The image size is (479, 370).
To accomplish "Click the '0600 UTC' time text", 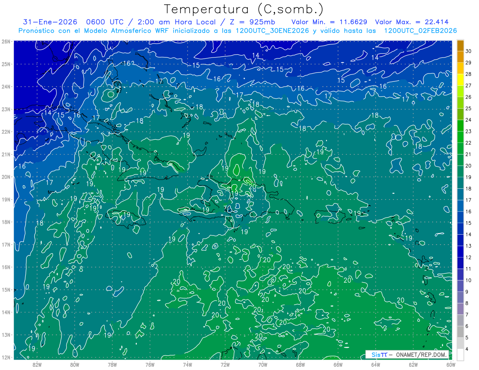I will click(x=106, y=22).
